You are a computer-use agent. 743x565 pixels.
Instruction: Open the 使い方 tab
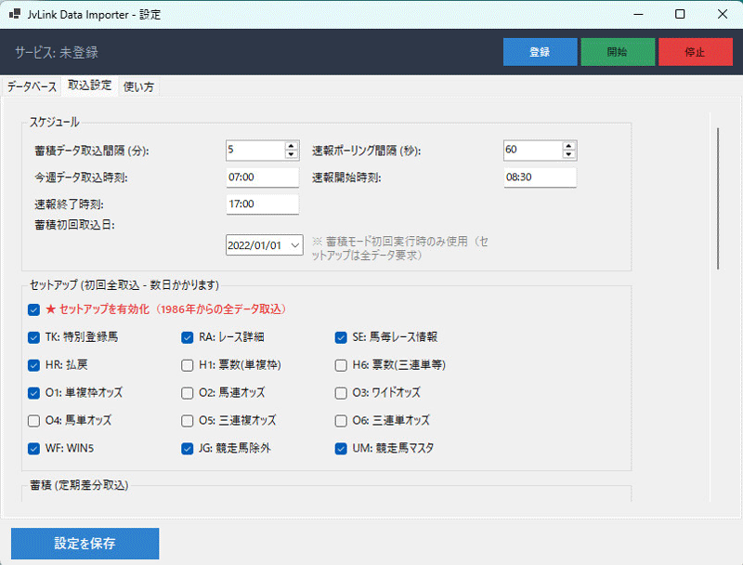coord(138,86)
